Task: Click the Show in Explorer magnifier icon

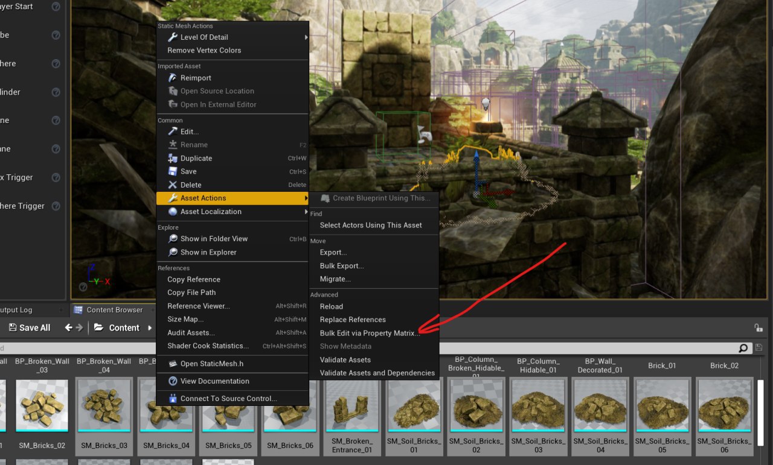Action: click(173, 252)
